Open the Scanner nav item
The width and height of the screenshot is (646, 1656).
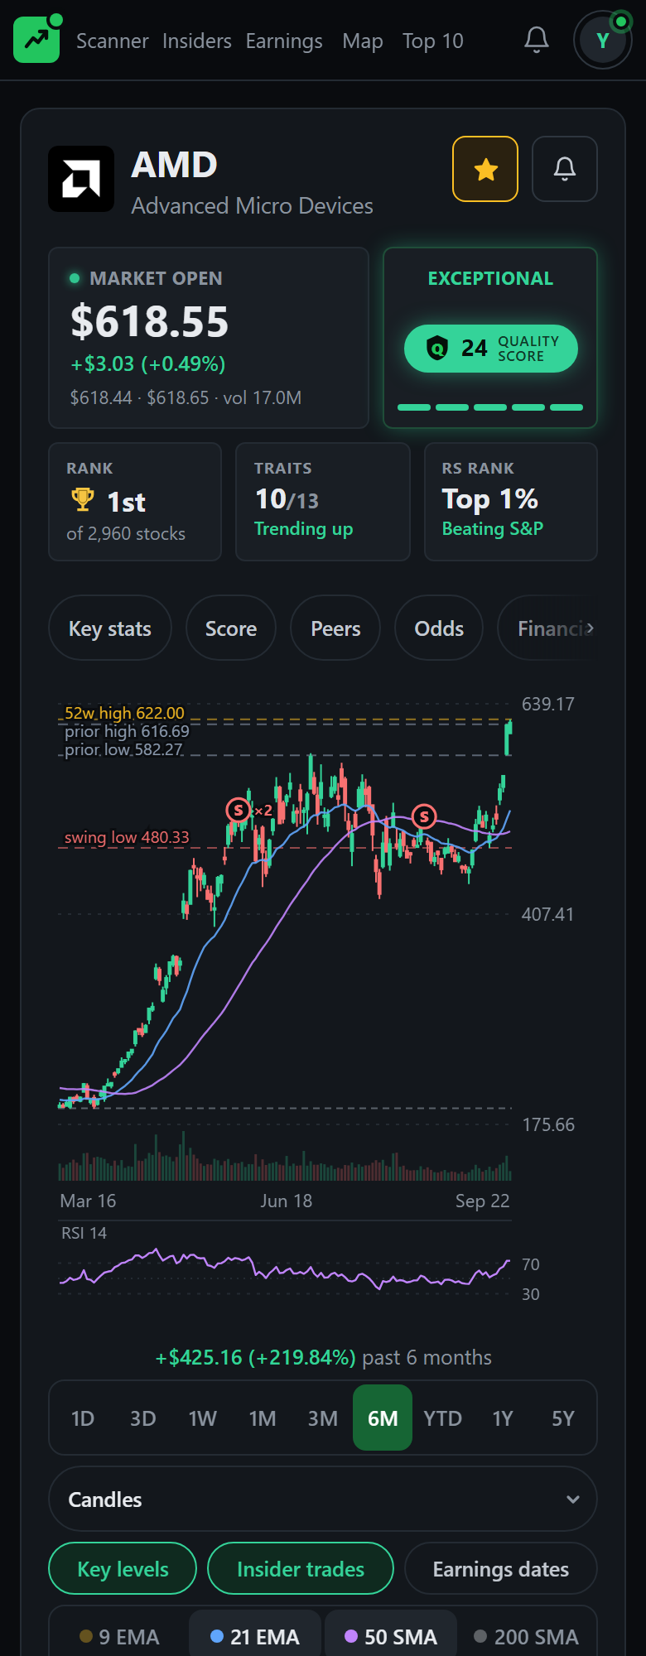tap(113, 41)
